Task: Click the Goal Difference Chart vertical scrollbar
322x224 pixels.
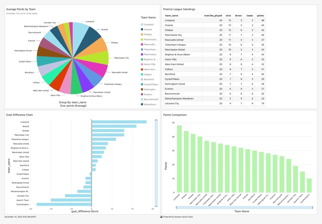Action: [156, 163]
